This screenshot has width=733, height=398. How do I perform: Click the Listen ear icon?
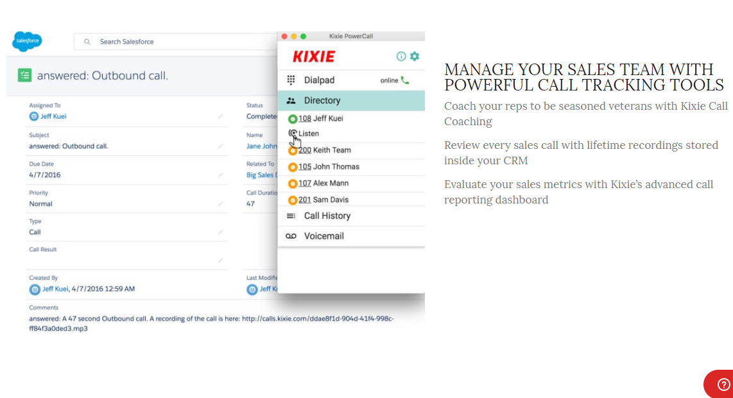point(293,134)
